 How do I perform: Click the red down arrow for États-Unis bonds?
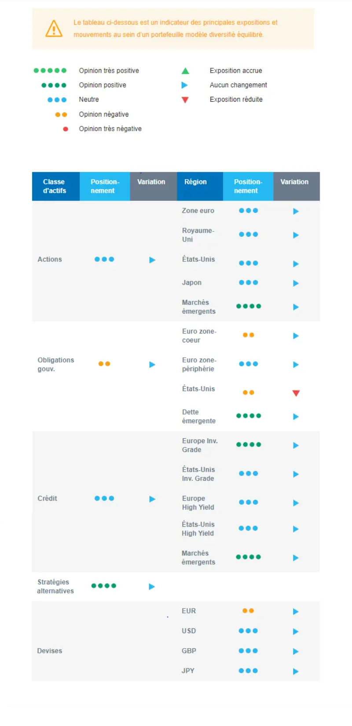(296, 393)
